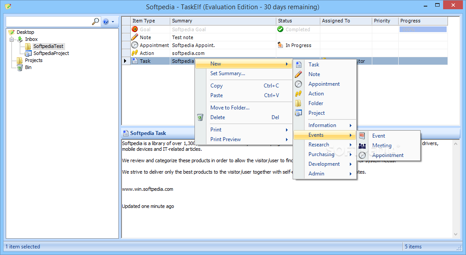
Task: Expand the Development submenu
Action: [325, 164]
